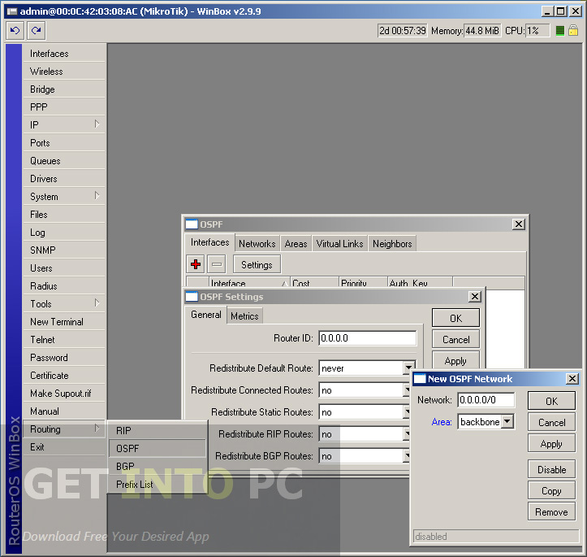This screenshot has width=587, height=557.
Task: Open Redistribute BGP Routes dropdown
Action: pyautogui.click(x=407, y=456)
